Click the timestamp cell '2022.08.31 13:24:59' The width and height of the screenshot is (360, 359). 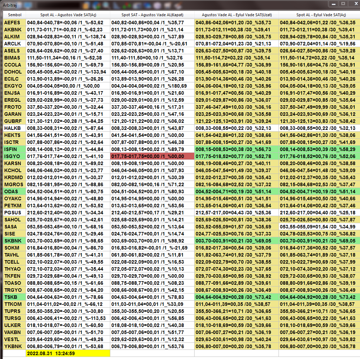[68, 353]
